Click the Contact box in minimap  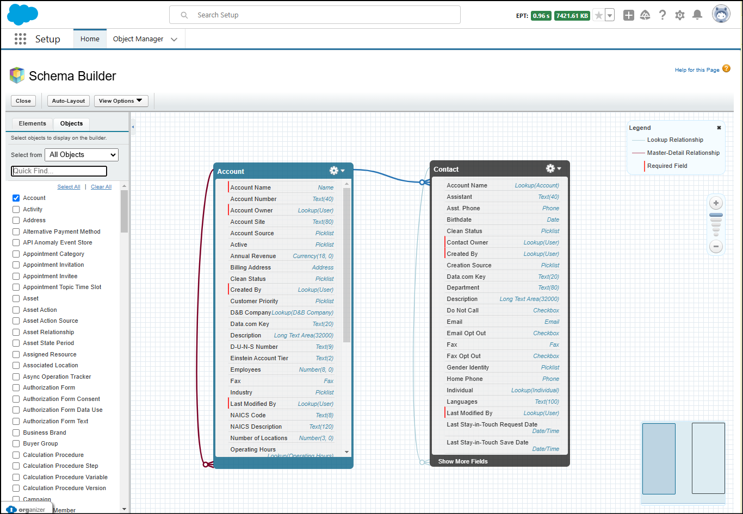point(708,459)
